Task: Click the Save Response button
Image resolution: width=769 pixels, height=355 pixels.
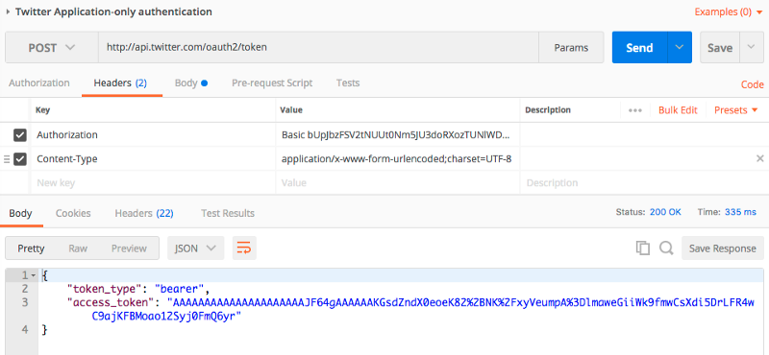Action: (x=723, y=248)
